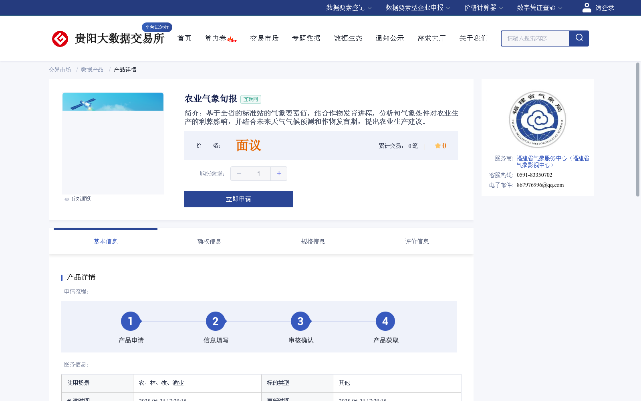Click the Fujian Meteorological Bureau logo
This screenshot has width=641, height=401.
[x=537, y=119]
